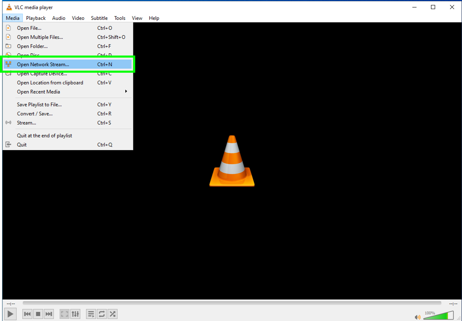Choose Open Location from clipboard

(50, 82)
